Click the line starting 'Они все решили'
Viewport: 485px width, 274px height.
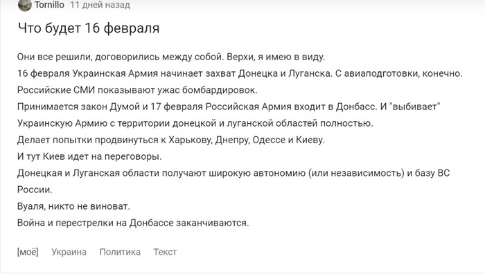[171, 57]
